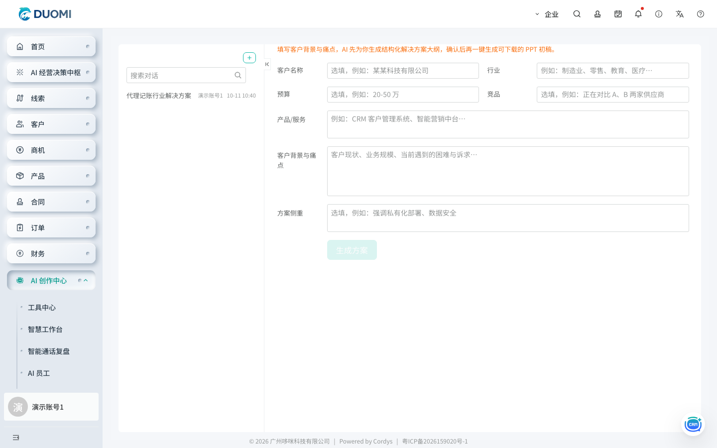Image resolution: width=717 pixels, height=448 pixels.
Task: Click the 演示账号1 user profile
Action: point(51,407)
